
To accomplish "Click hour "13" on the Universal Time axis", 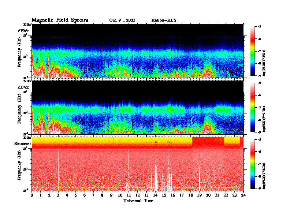I will coord(146,195).
